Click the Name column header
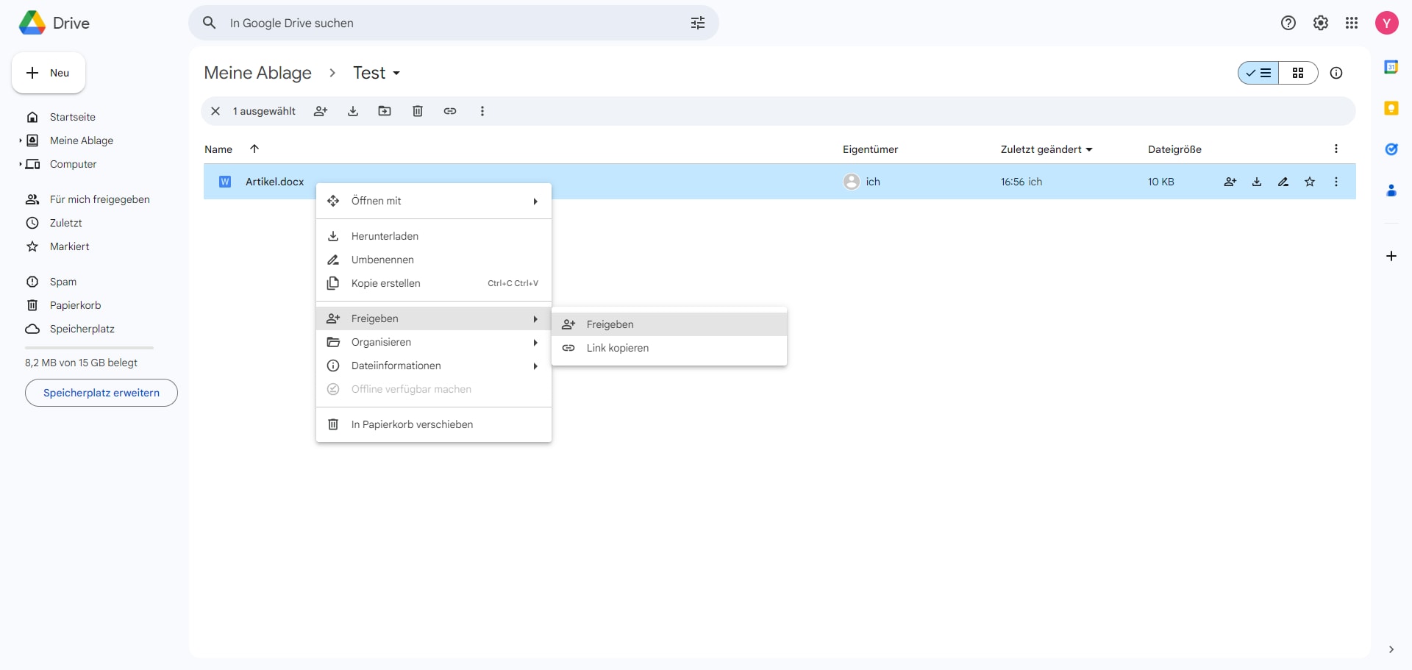The height and width of the screenshot is (670, 1412). 218,149
